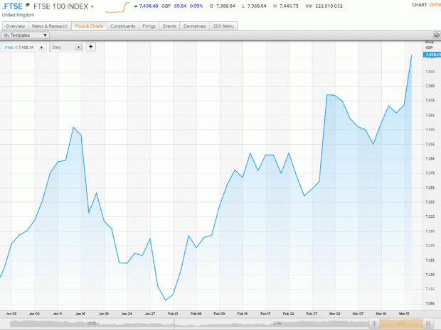This screenshot has width=441, height=330.
Task: Grab the left handle of range slider
Action: coord(374,324)
